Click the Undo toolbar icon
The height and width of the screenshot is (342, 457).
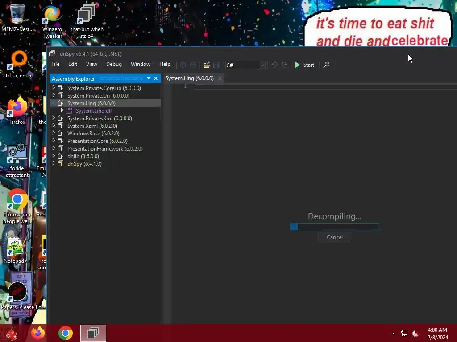coord(274,65)
